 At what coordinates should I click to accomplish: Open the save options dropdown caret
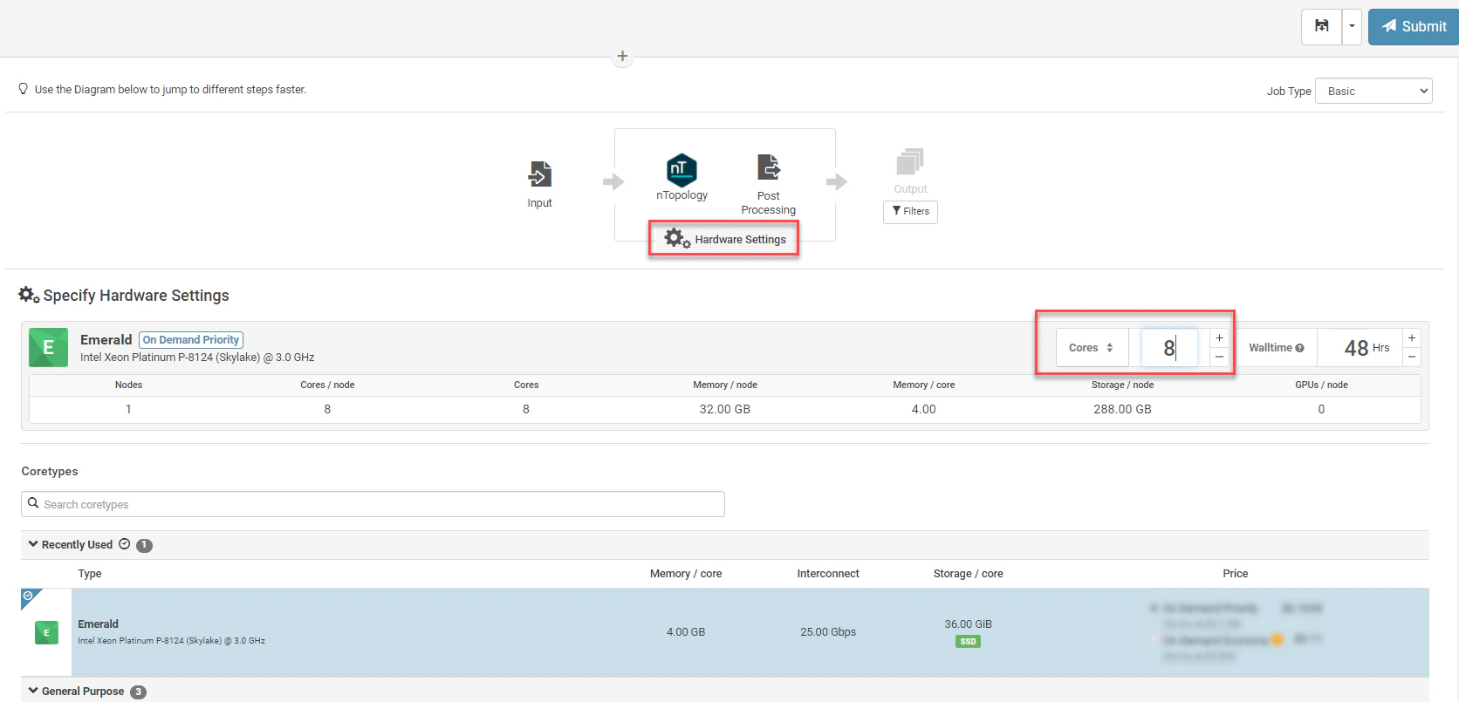1352,26
